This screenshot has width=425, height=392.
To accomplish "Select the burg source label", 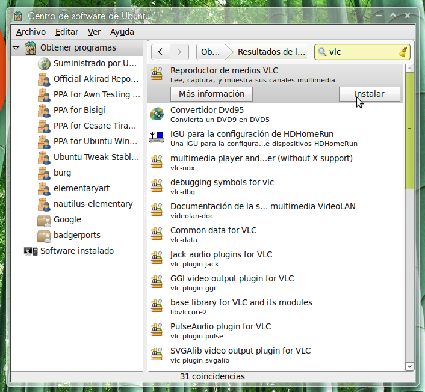I will [x=63, y=173].
